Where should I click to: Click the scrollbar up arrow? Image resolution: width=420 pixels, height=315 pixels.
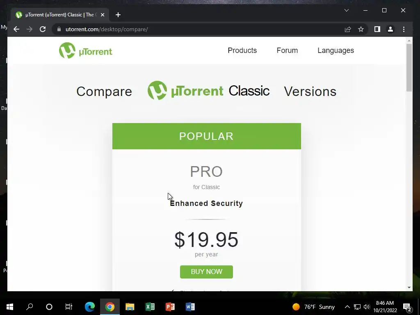click(409, 41)
